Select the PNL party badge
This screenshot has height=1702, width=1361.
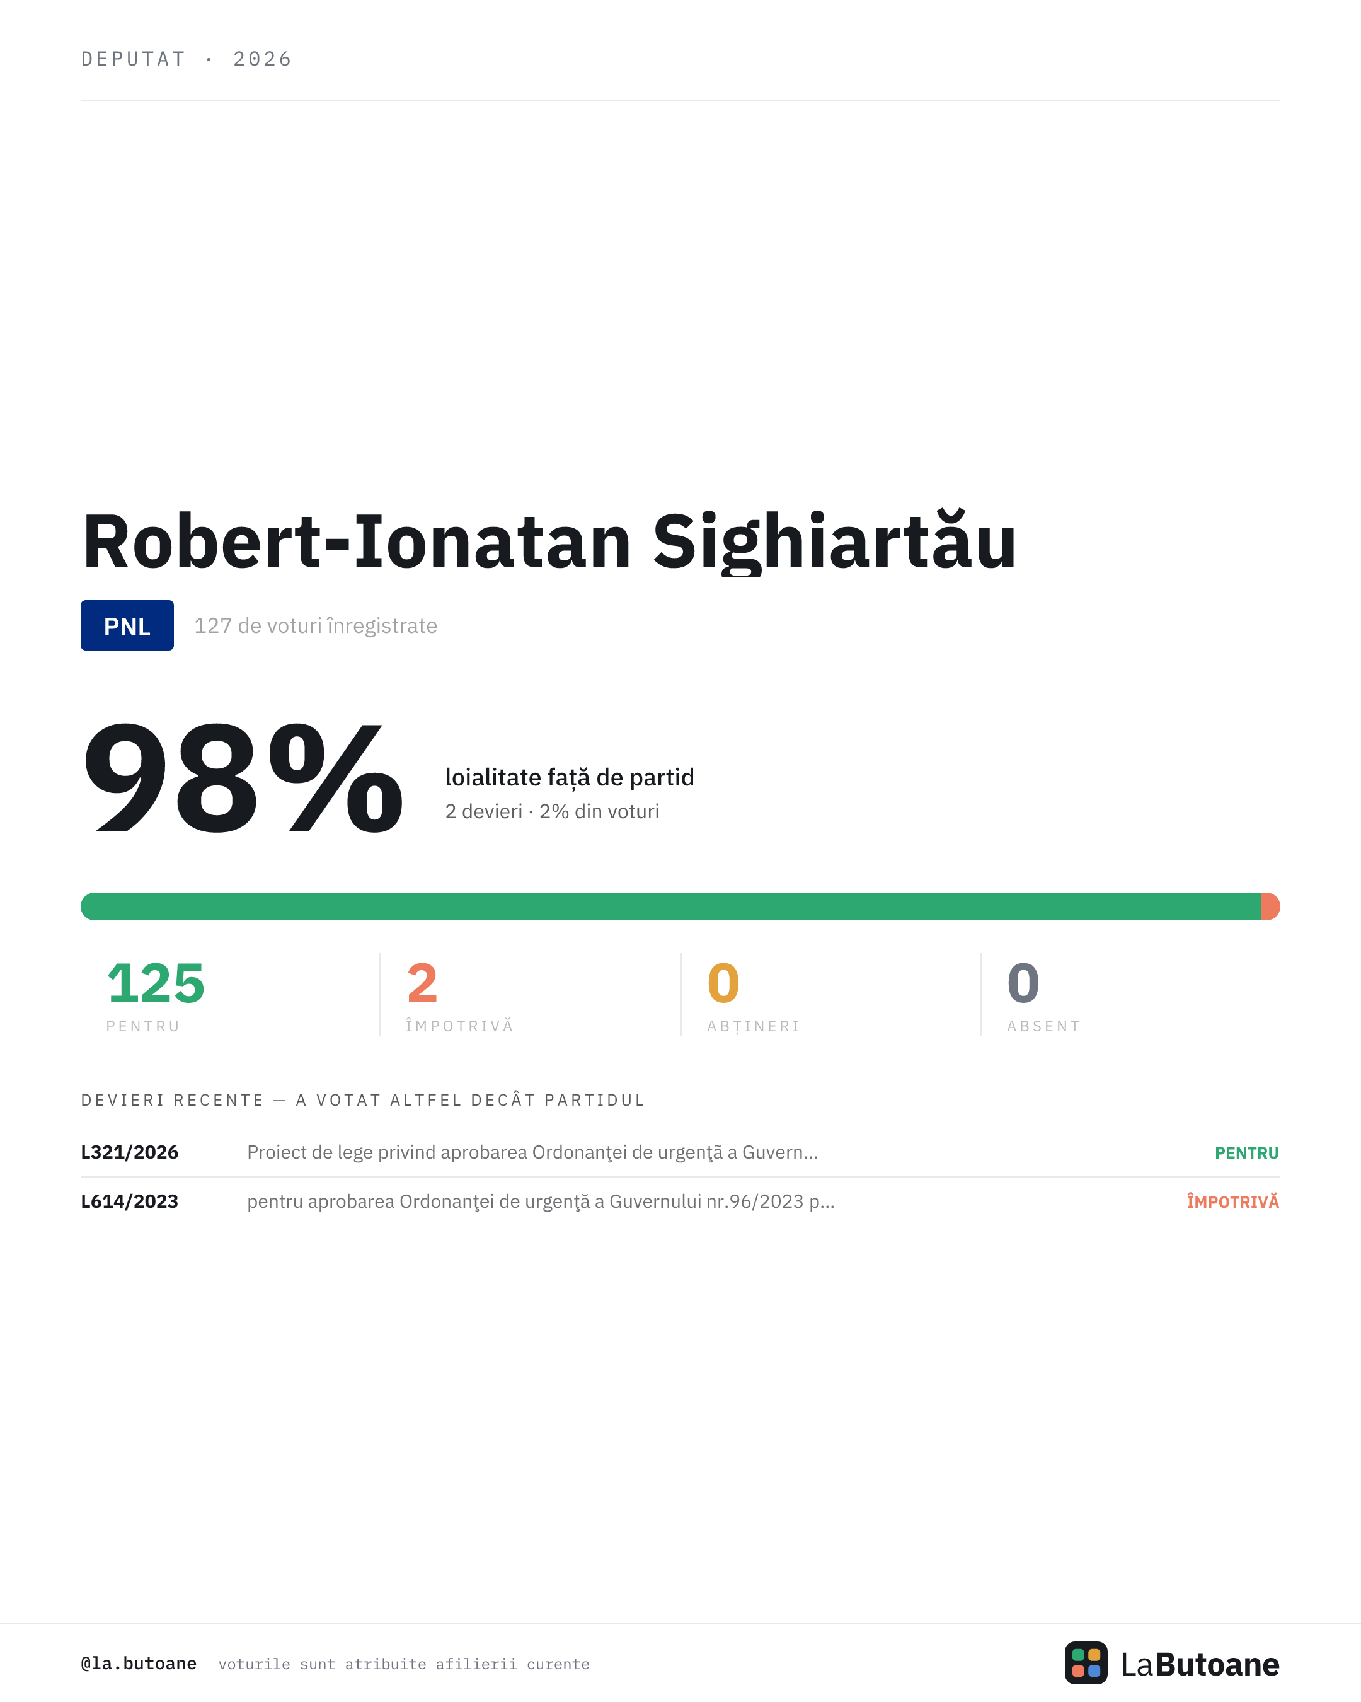point(127,625)
